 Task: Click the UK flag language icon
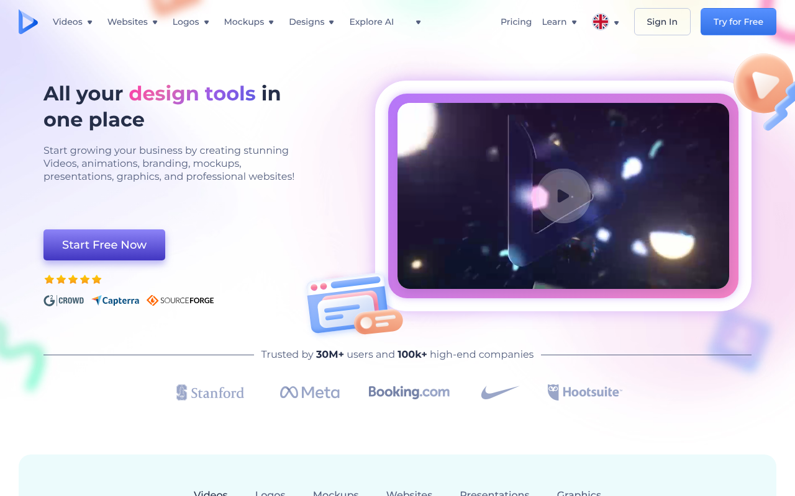click(601, 22)
